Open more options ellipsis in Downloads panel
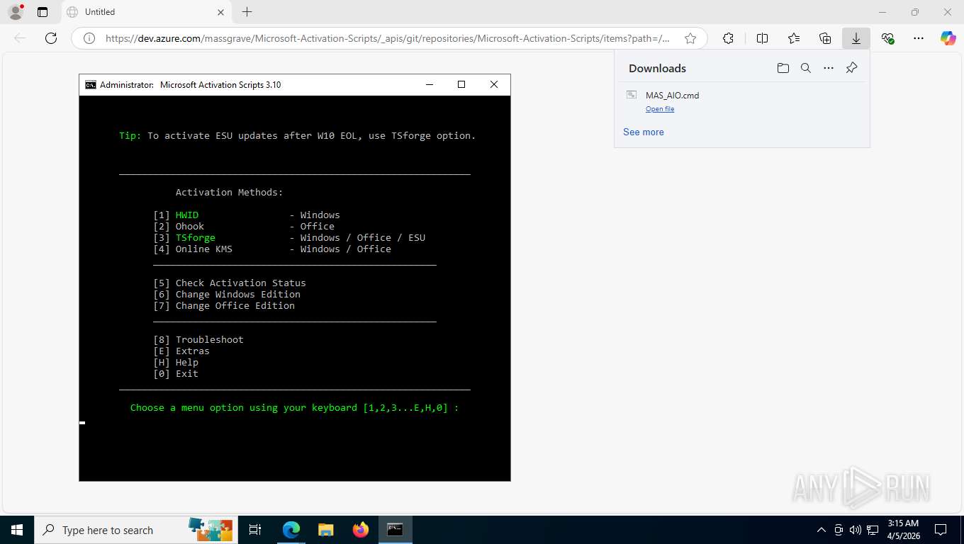The width and height of the screenshot is (964, 544). (x=829, y=68)
